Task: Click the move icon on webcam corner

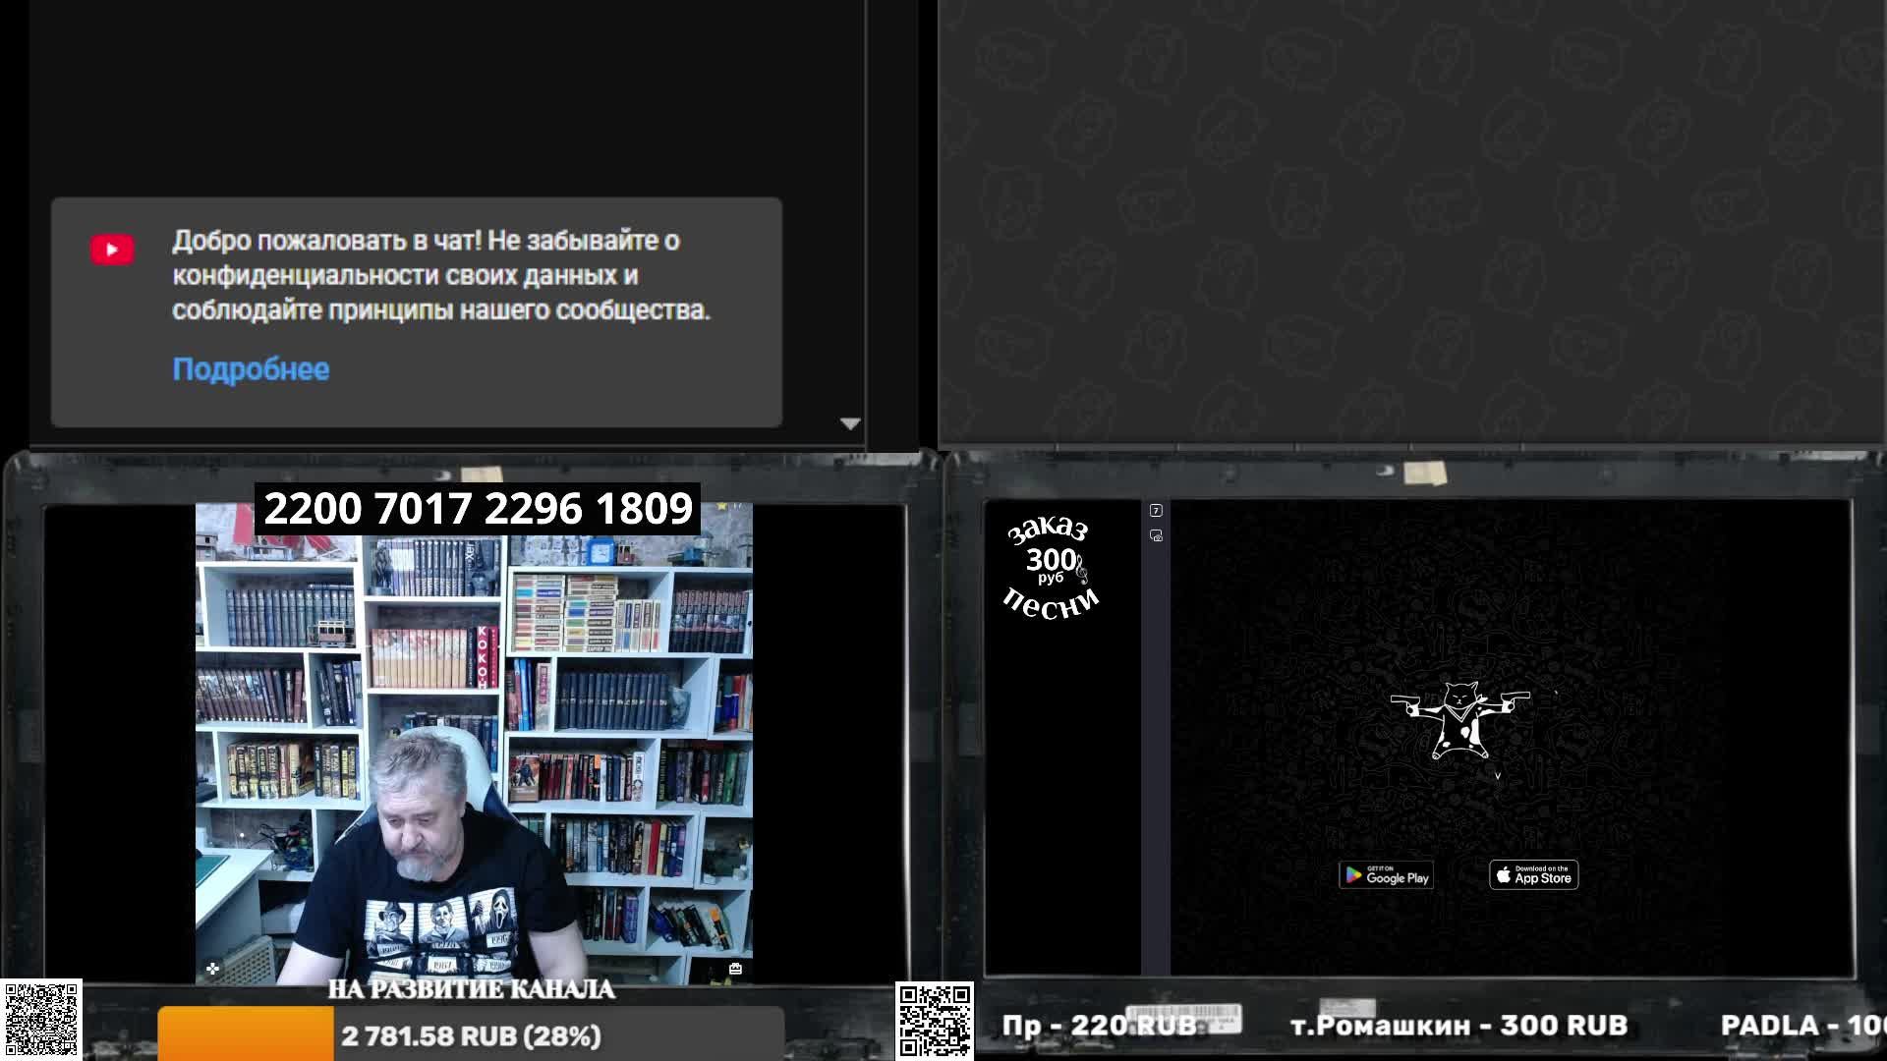Action: (x=212, y=969)
